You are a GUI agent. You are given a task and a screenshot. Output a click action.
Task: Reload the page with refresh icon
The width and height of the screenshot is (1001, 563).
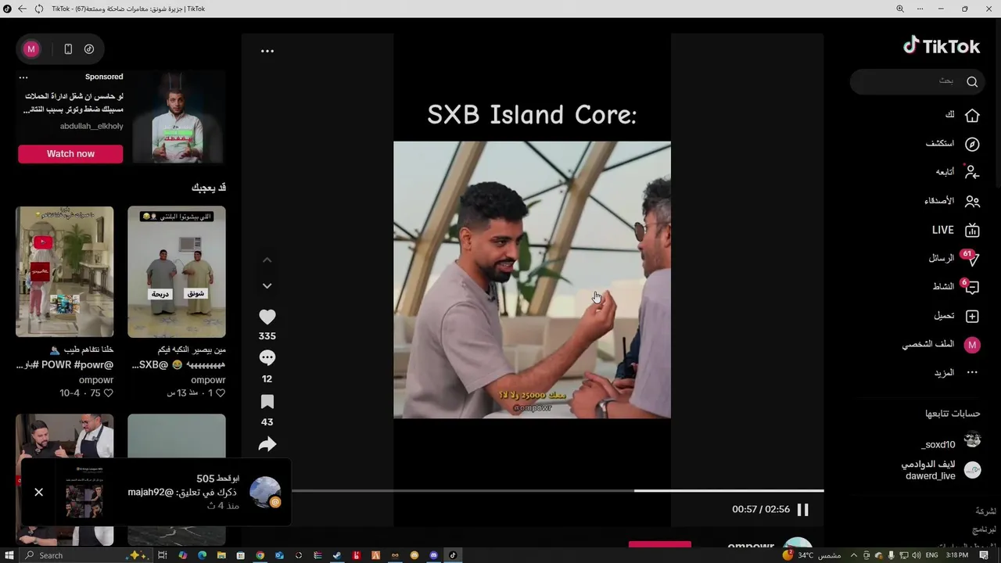39,9
